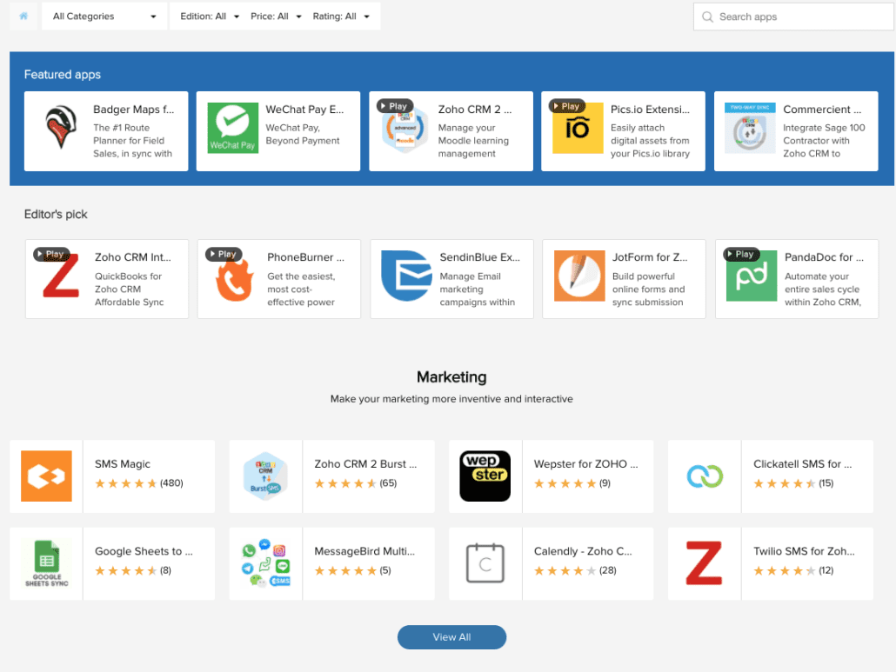Open the SMS Magic app icon
Screen dimensions: 896x672
[45, 476]
